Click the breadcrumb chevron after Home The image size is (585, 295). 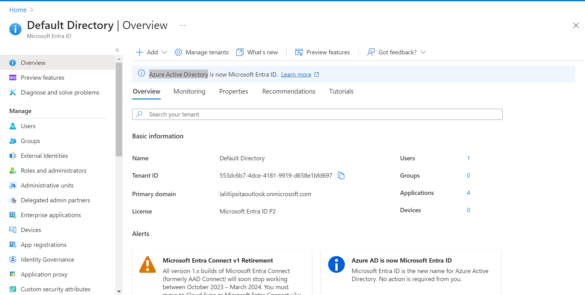[31, 10]
